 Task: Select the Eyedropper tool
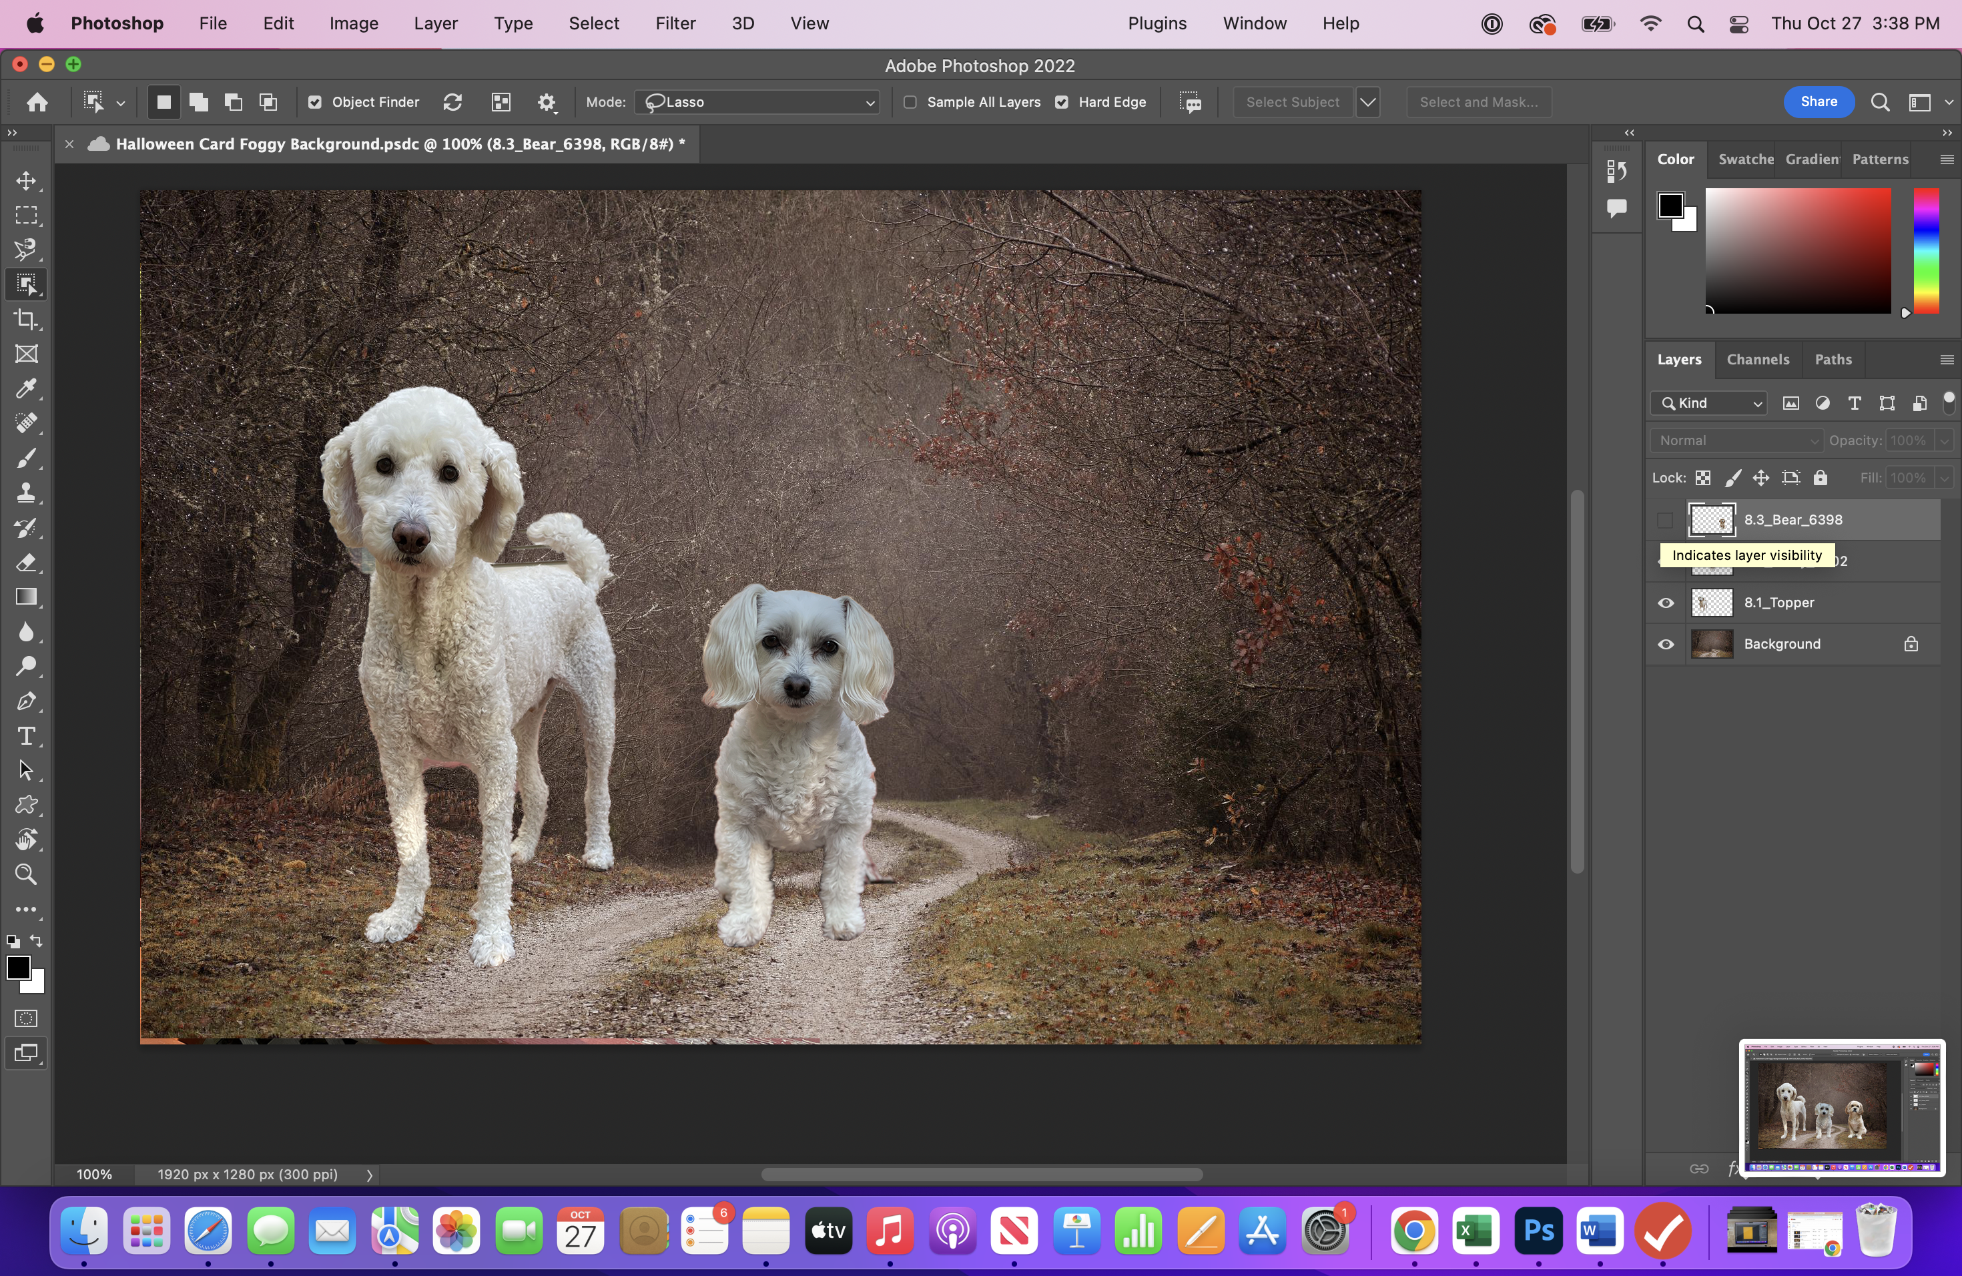(x=27, y=389)
